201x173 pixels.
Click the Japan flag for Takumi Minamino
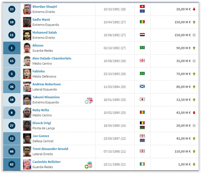coord(142,99)
